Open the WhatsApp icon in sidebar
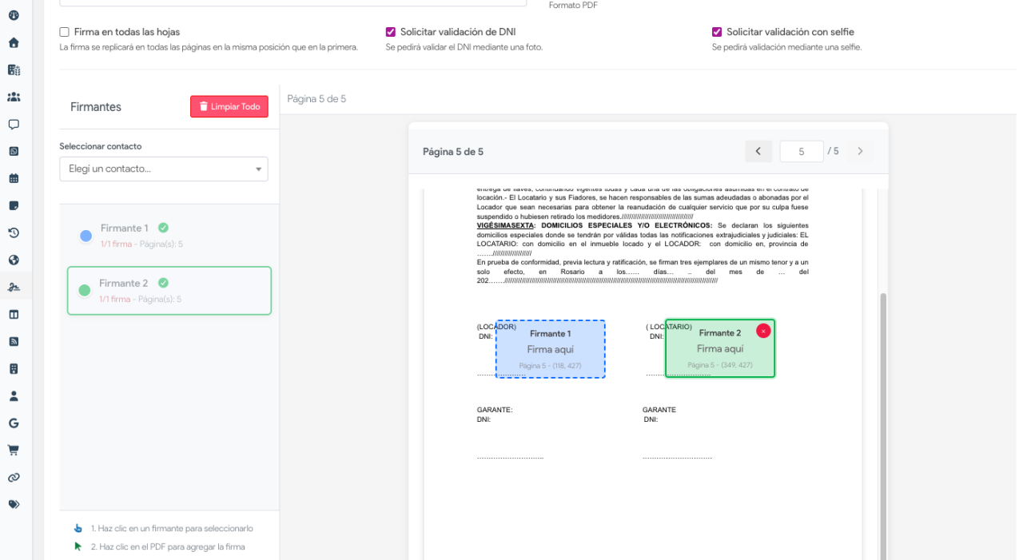1023x560 pixels. point(14,151)
